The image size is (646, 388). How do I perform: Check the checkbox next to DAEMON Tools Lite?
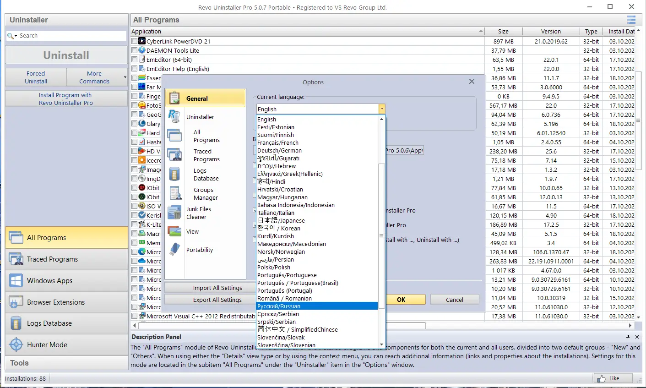point(134,50)
